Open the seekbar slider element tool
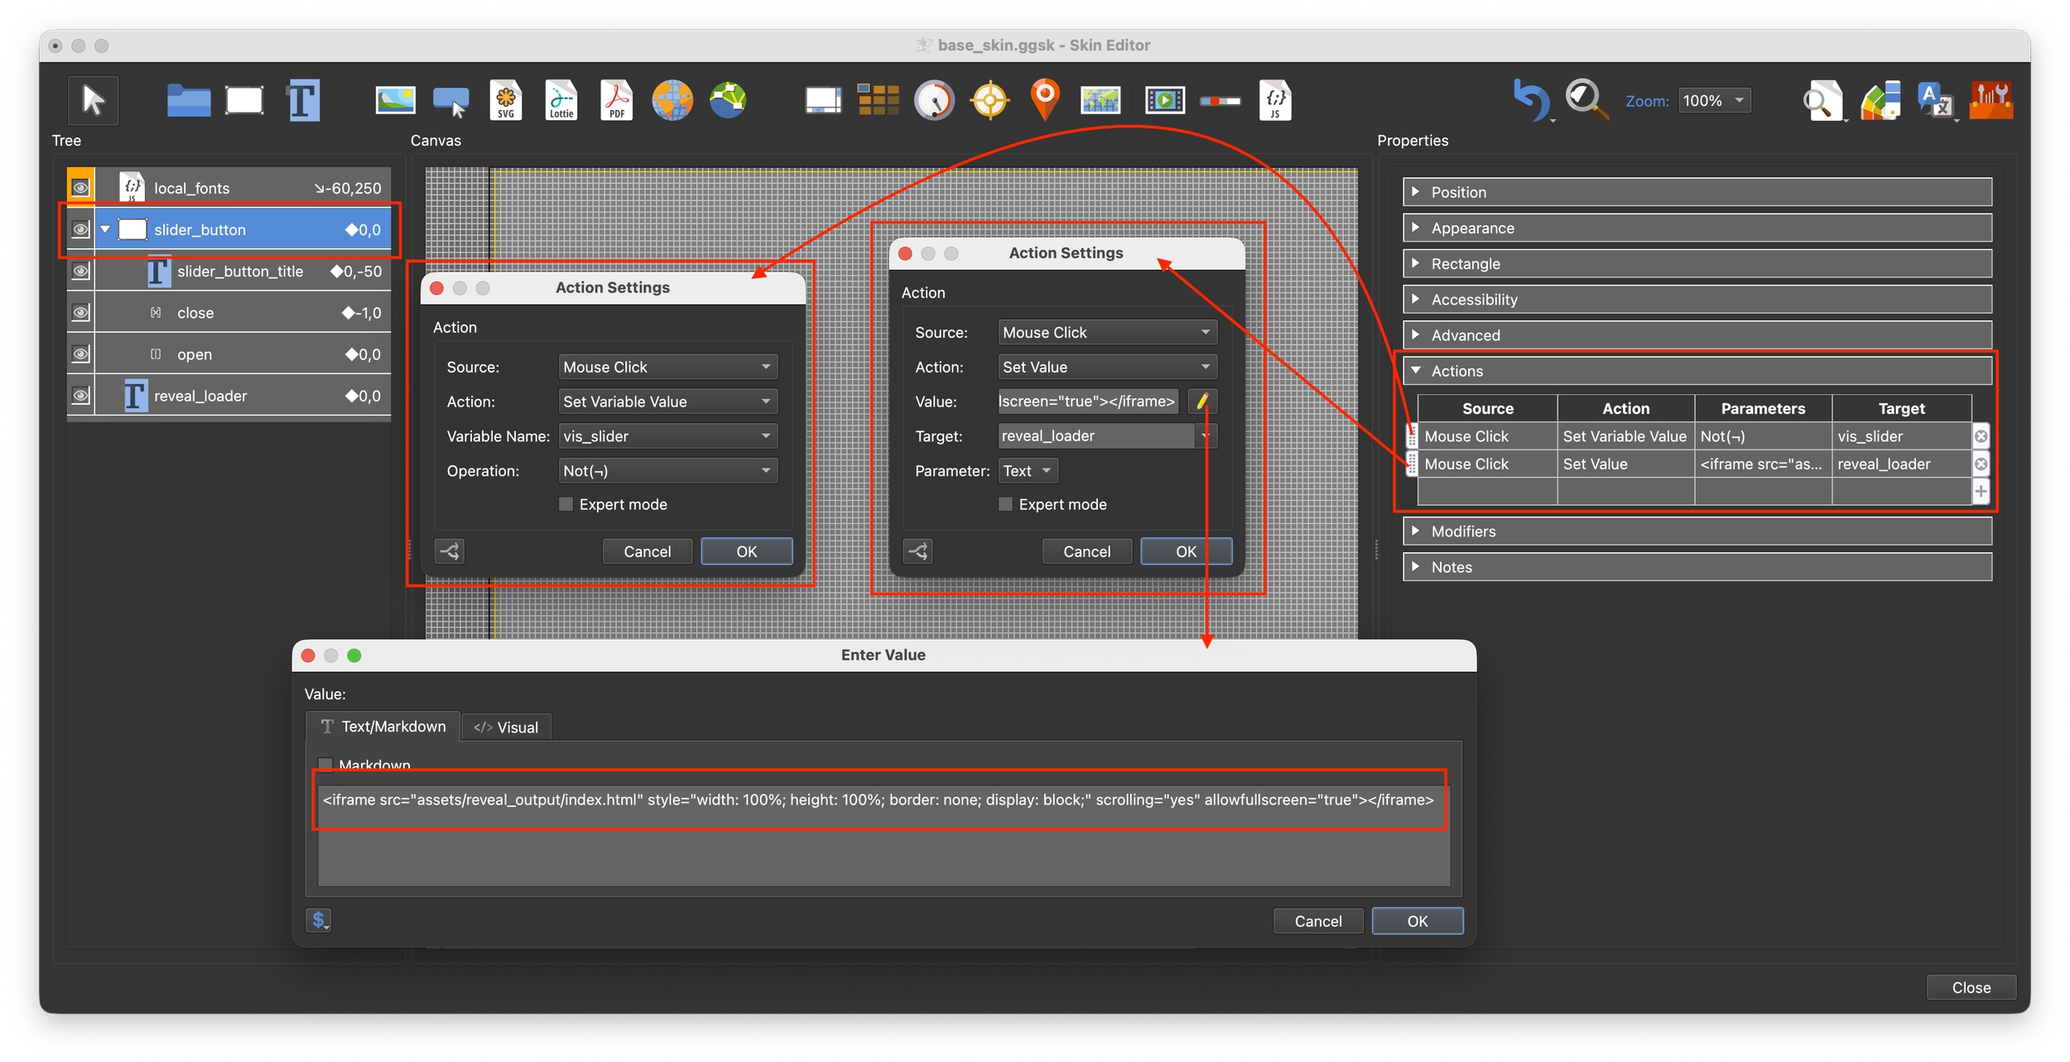This screenshot has height=1062, width=2070. point(1220,101)
